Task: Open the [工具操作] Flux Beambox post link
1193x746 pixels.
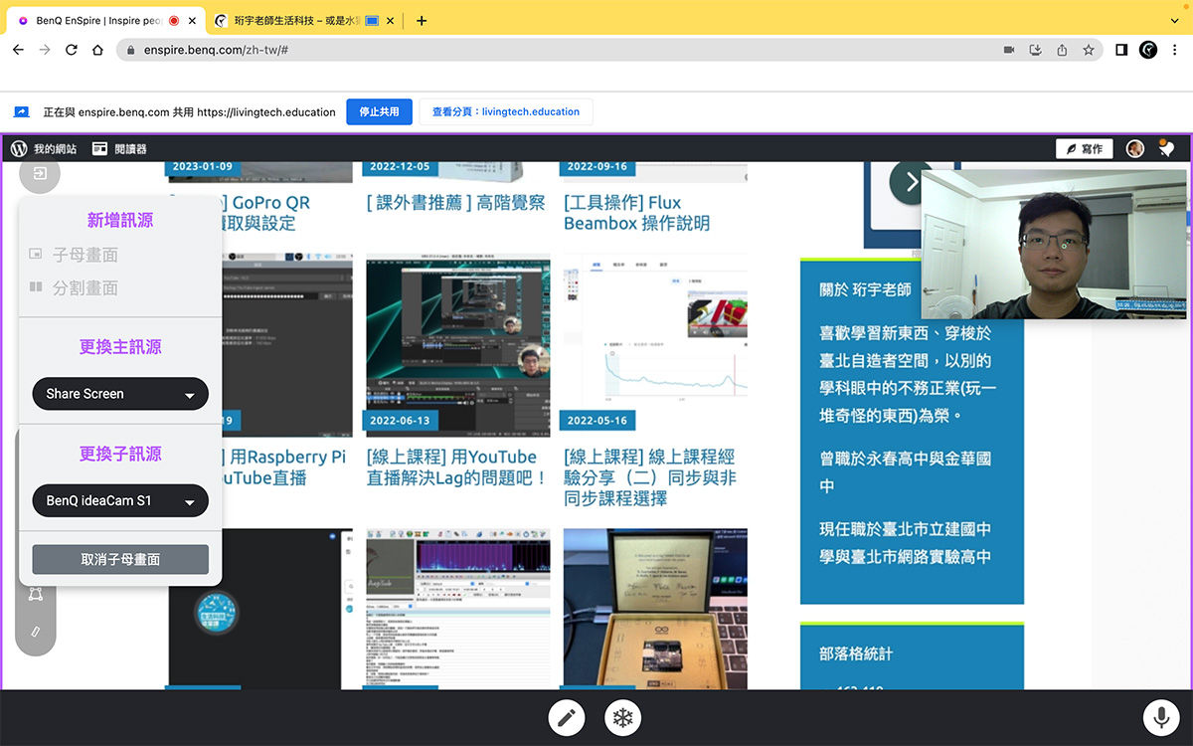Action: 636,213
